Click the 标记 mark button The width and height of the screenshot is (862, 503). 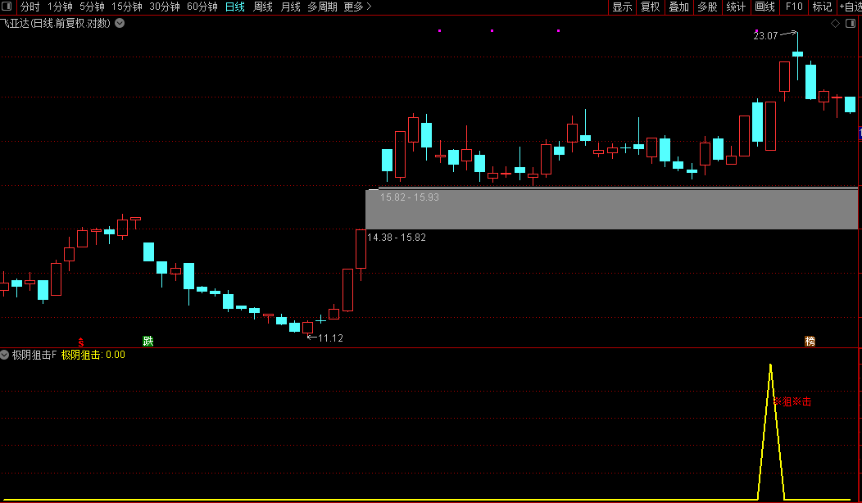[822, 7]
